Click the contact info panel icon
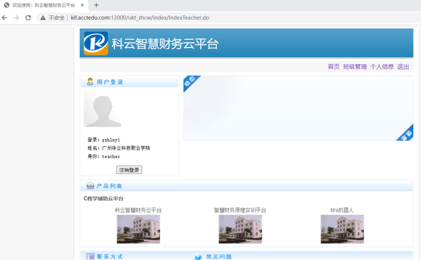The height and width of the screenshot is (260, 421). coord(90,256)
